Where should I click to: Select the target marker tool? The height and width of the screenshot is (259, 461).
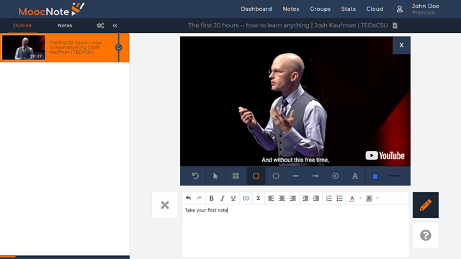335,176
